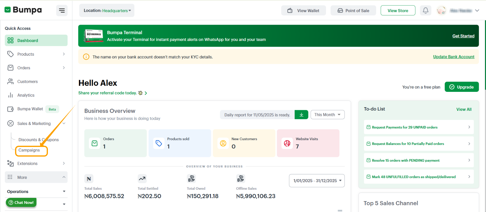The width and height of the screenshot is (486, 212).
Task: Click the Total Sales naira icon
Action: coord(89,179)
